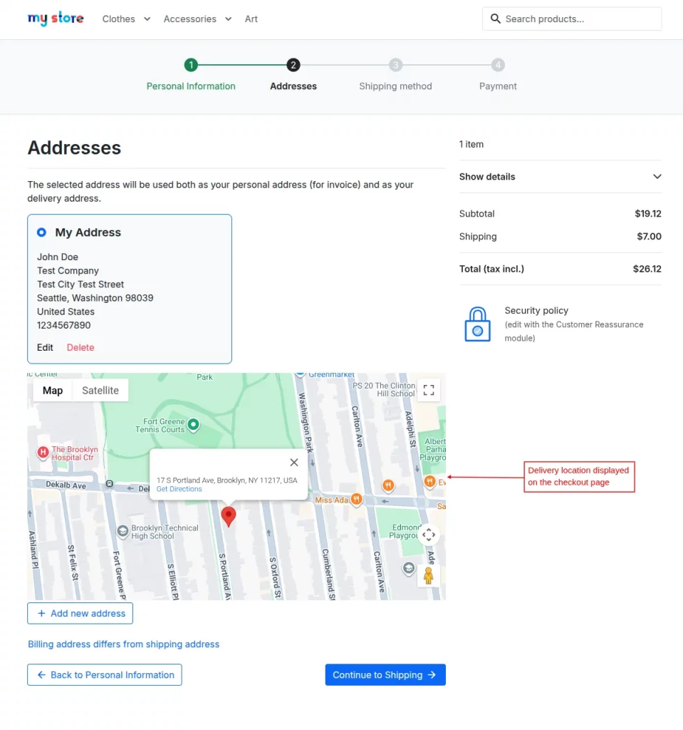Select the My Address radio button
The height and width of the screenshot is (730, 683).
41,232
